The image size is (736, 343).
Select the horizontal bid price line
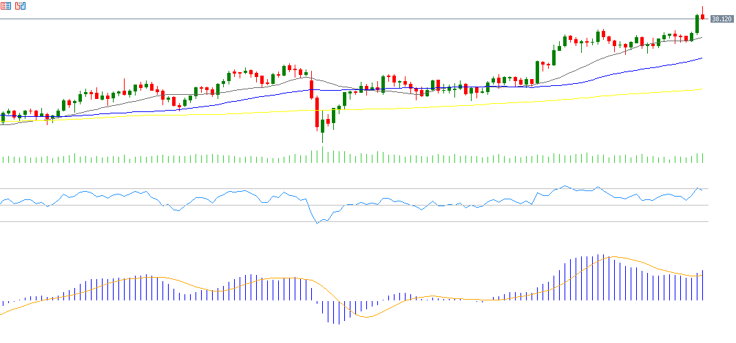pos(344,19)
